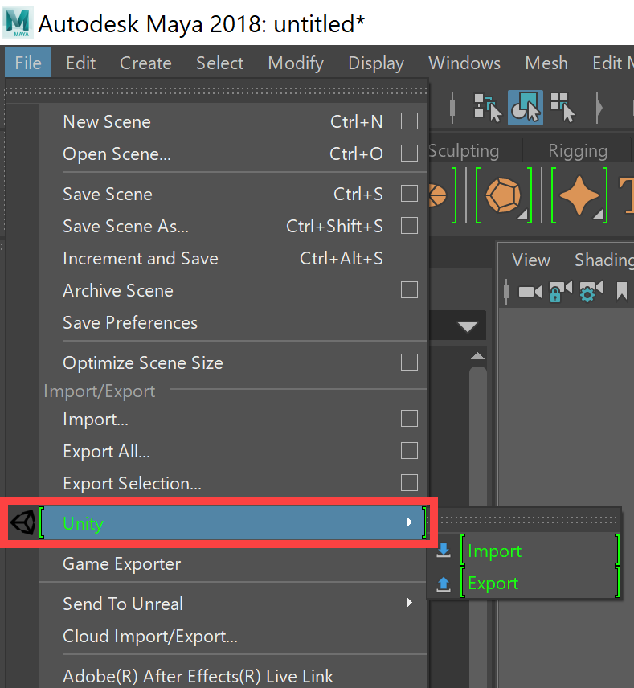The image size is (634, 688).
Task: Switch to the Rigging shelf tab
Action: [578, 151]
